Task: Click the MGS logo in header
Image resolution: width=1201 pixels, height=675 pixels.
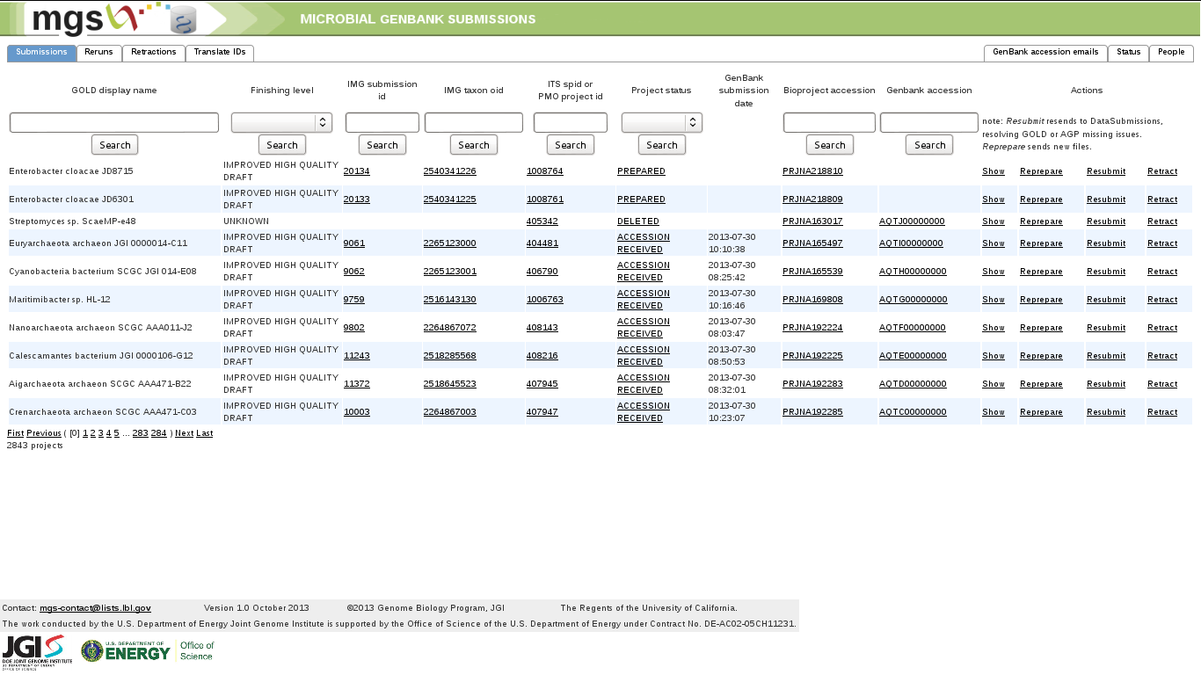Action: pyautogui.click(x=114, y=18)
